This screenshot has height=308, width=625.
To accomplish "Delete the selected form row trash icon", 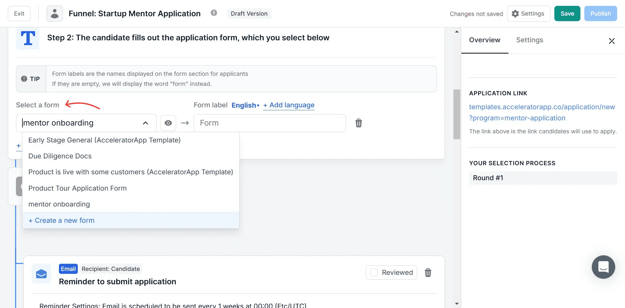I will pos(358,123).
